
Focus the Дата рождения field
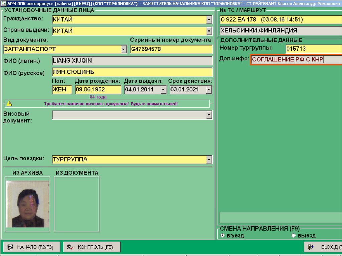(98, 90)
